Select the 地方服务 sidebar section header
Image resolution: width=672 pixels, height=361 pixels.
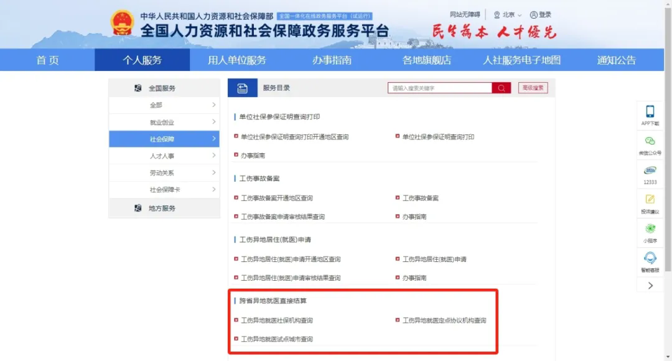(164, 209)
